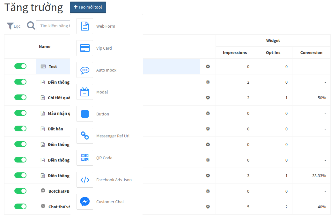Click the Name column header
Image resolution: width=331 pixels, height=215 pixels.
45,46
